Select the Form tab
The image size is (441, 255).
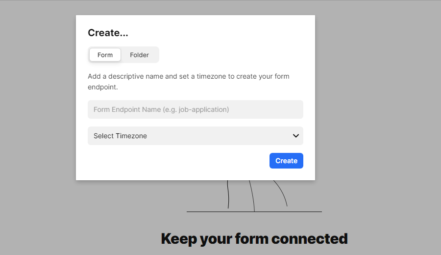click(x=105, y=55)
